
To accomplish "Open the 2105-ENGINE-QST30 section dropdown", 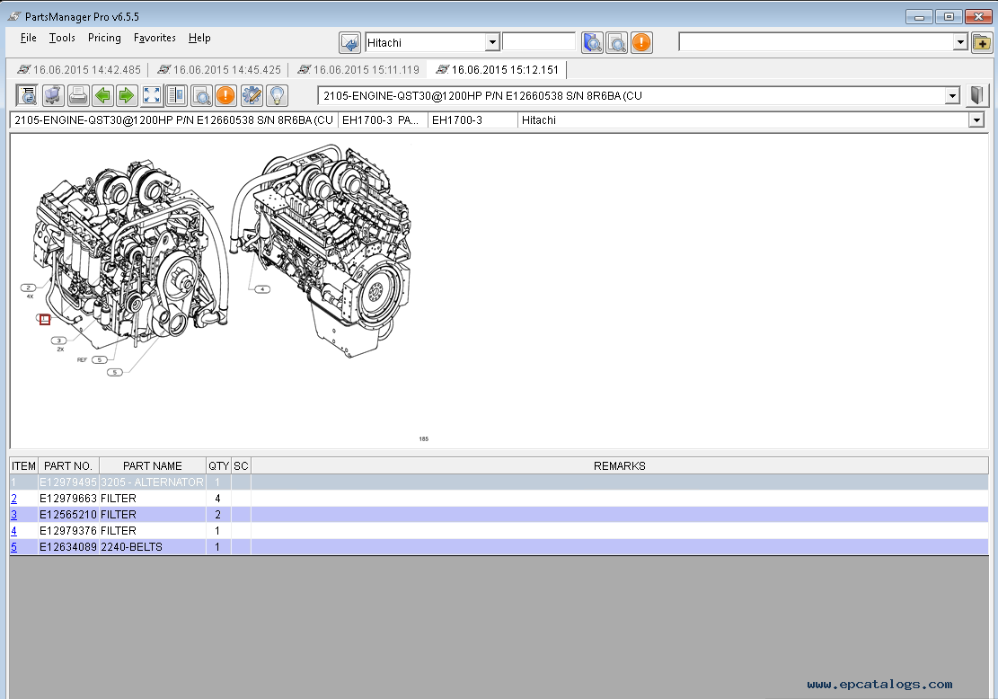I will (952, 96).
